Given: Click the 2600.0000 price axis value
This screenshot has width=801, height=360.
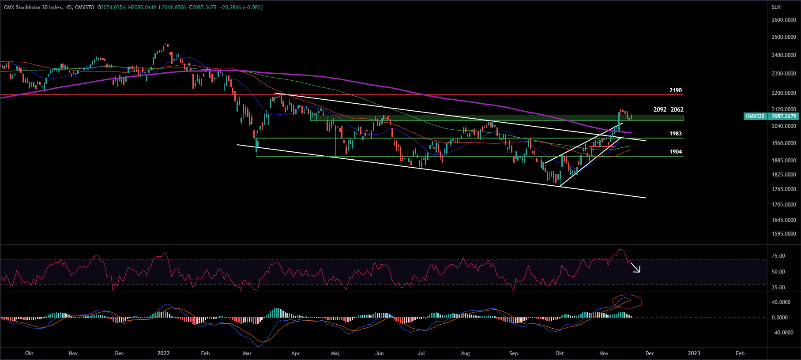Looking at the screenshot, I should (784, 20).
